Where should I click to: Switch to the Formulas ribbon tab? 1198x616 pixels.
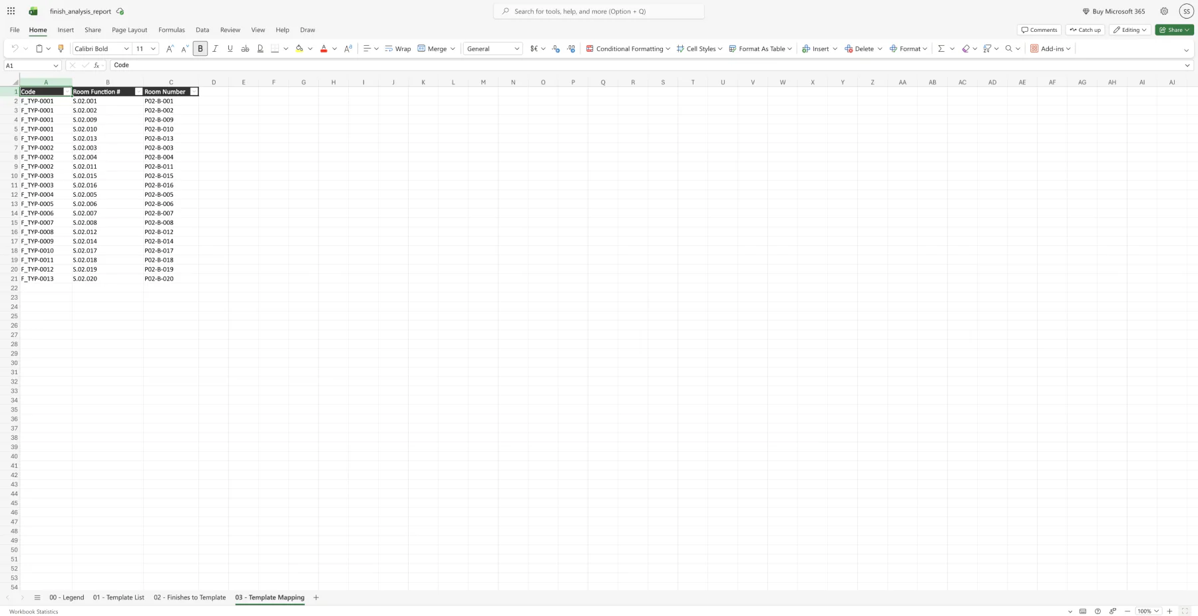(x=171, y=30)
